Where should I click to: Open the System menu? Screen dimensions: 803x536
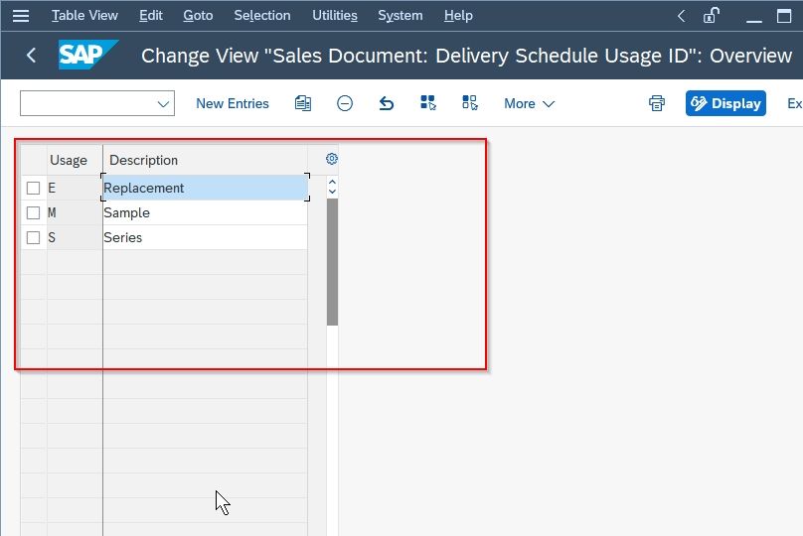pos(401,16)
